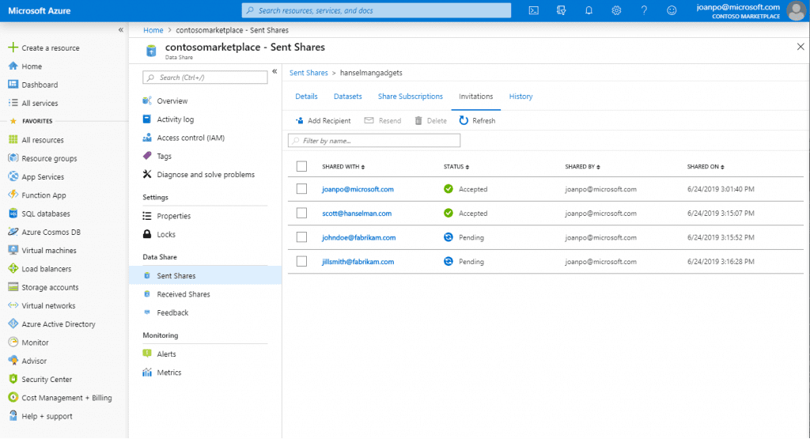Go to Home breadcrumb link
This screenshot has width=810, height=439.
click(x=153, y=31)
